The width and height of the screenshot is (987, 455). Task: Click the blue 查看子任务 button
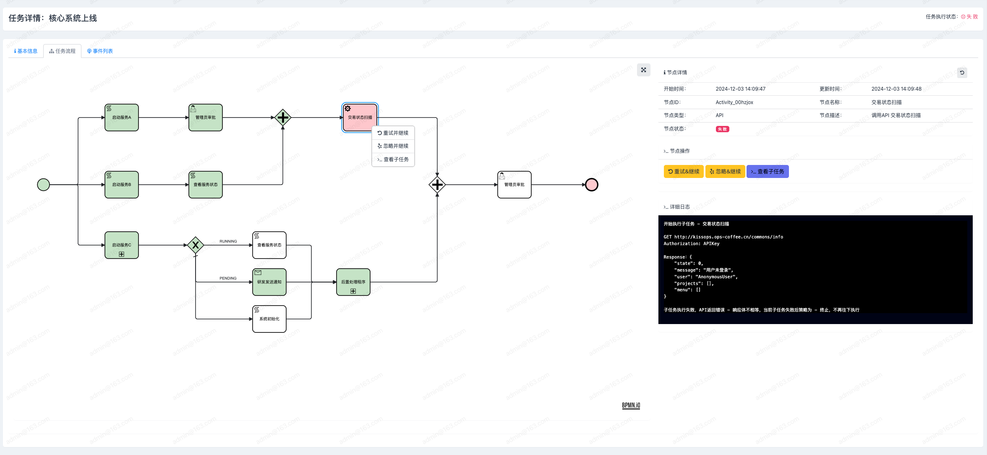point(768,172)
